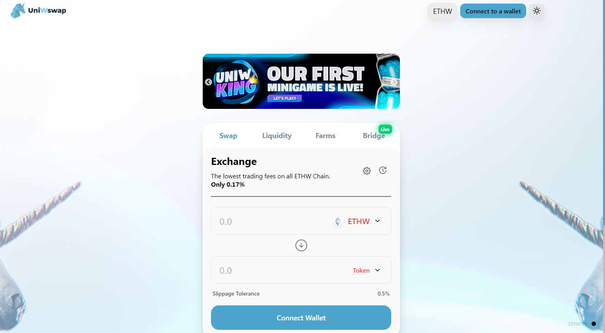Image resolution: width=605 pixels, height=333 pixels.
Task: Open the Token selection dropdown
Action: pyautogui.click(x=366, y=270)
